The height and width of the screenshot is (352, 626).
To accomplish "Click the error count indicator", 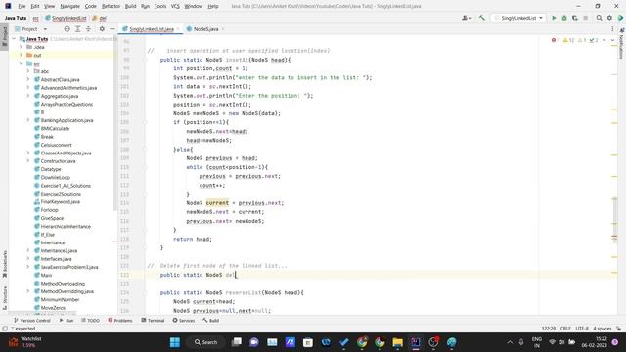I will point(556,40).
